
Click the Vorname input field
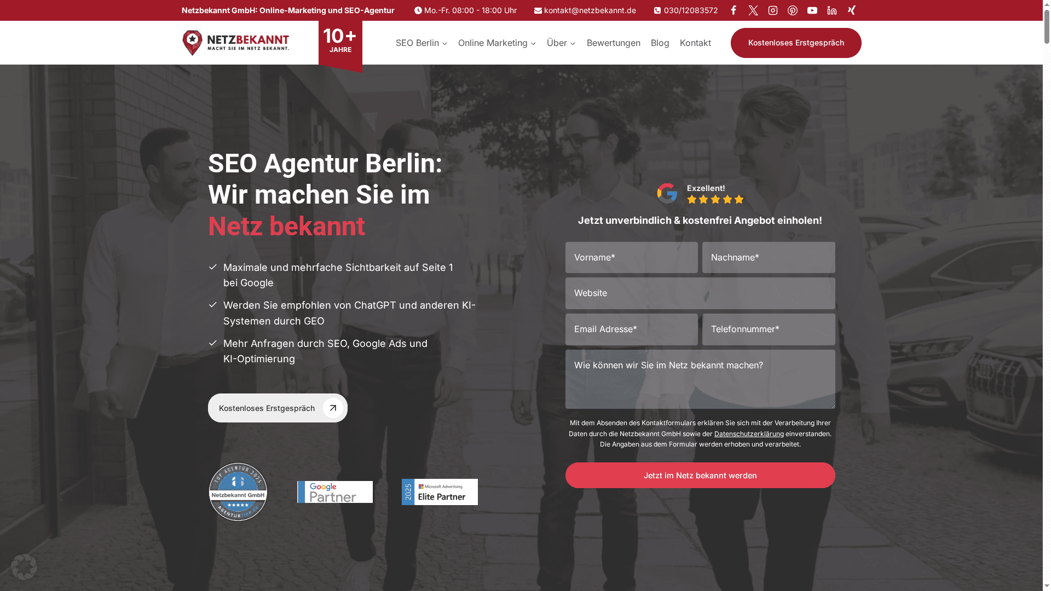click(631, 257)
